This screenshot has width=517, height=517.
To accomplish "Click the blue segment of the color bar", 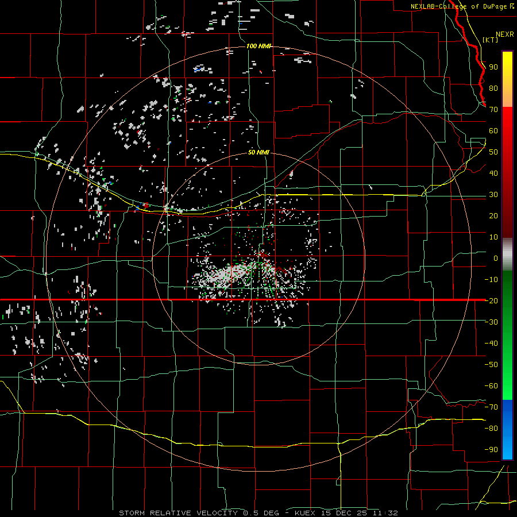I will [x=507, y=430].
